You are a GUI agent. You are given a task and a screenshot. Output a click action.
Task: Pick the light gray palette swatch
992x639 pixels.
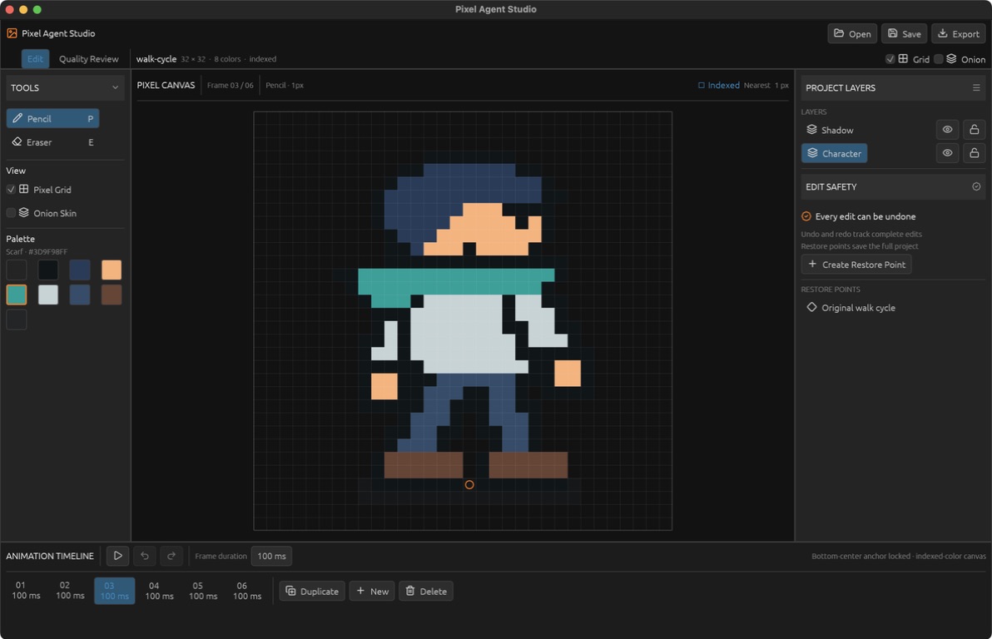(x=48, y=295)
